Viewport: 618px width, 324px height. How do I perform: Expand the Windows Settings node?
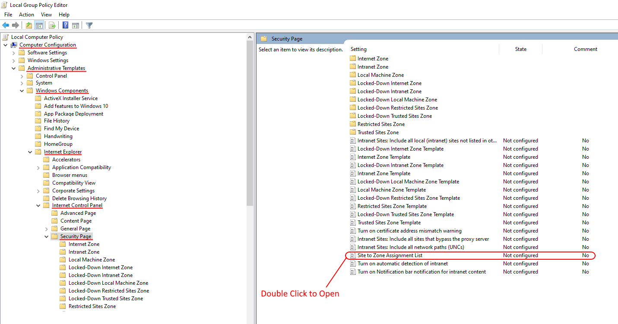(14, 60)
